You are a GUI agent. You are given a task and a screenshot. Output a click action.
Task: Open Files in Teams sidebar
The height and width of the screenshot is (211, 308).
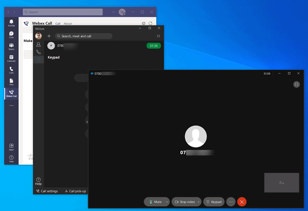(x=11, y=82)
